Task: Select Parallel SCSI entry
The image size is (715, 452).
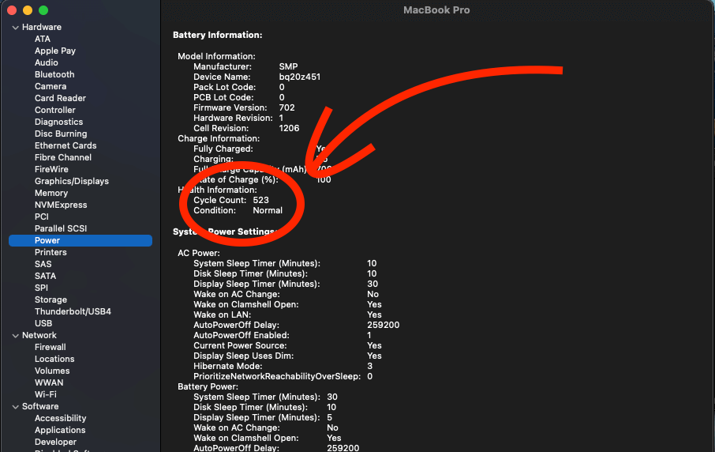Action: click(61, 229)
